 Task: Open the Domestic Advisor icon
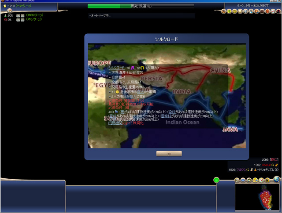click(223, 11)
